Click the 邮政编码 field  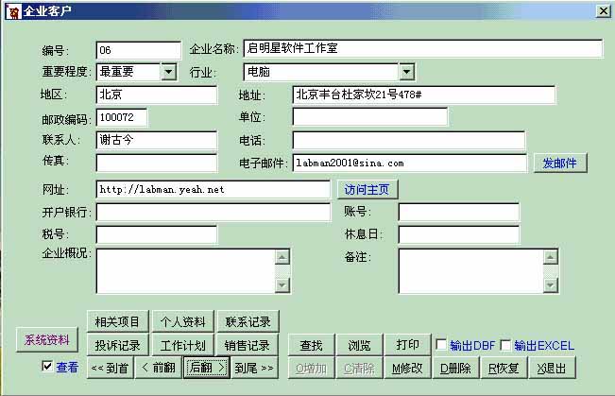122,117
